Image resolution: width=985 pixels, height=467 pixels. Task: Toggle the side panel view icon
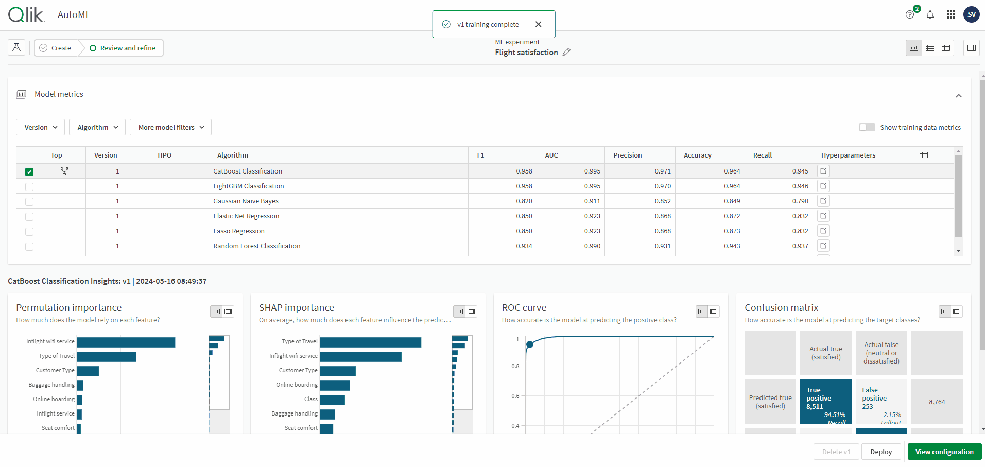tap(971, 48)
